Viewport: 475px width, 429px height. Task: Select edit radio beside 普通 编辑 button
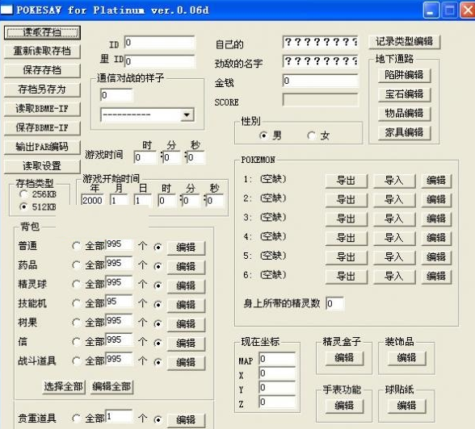coord(158,248)
